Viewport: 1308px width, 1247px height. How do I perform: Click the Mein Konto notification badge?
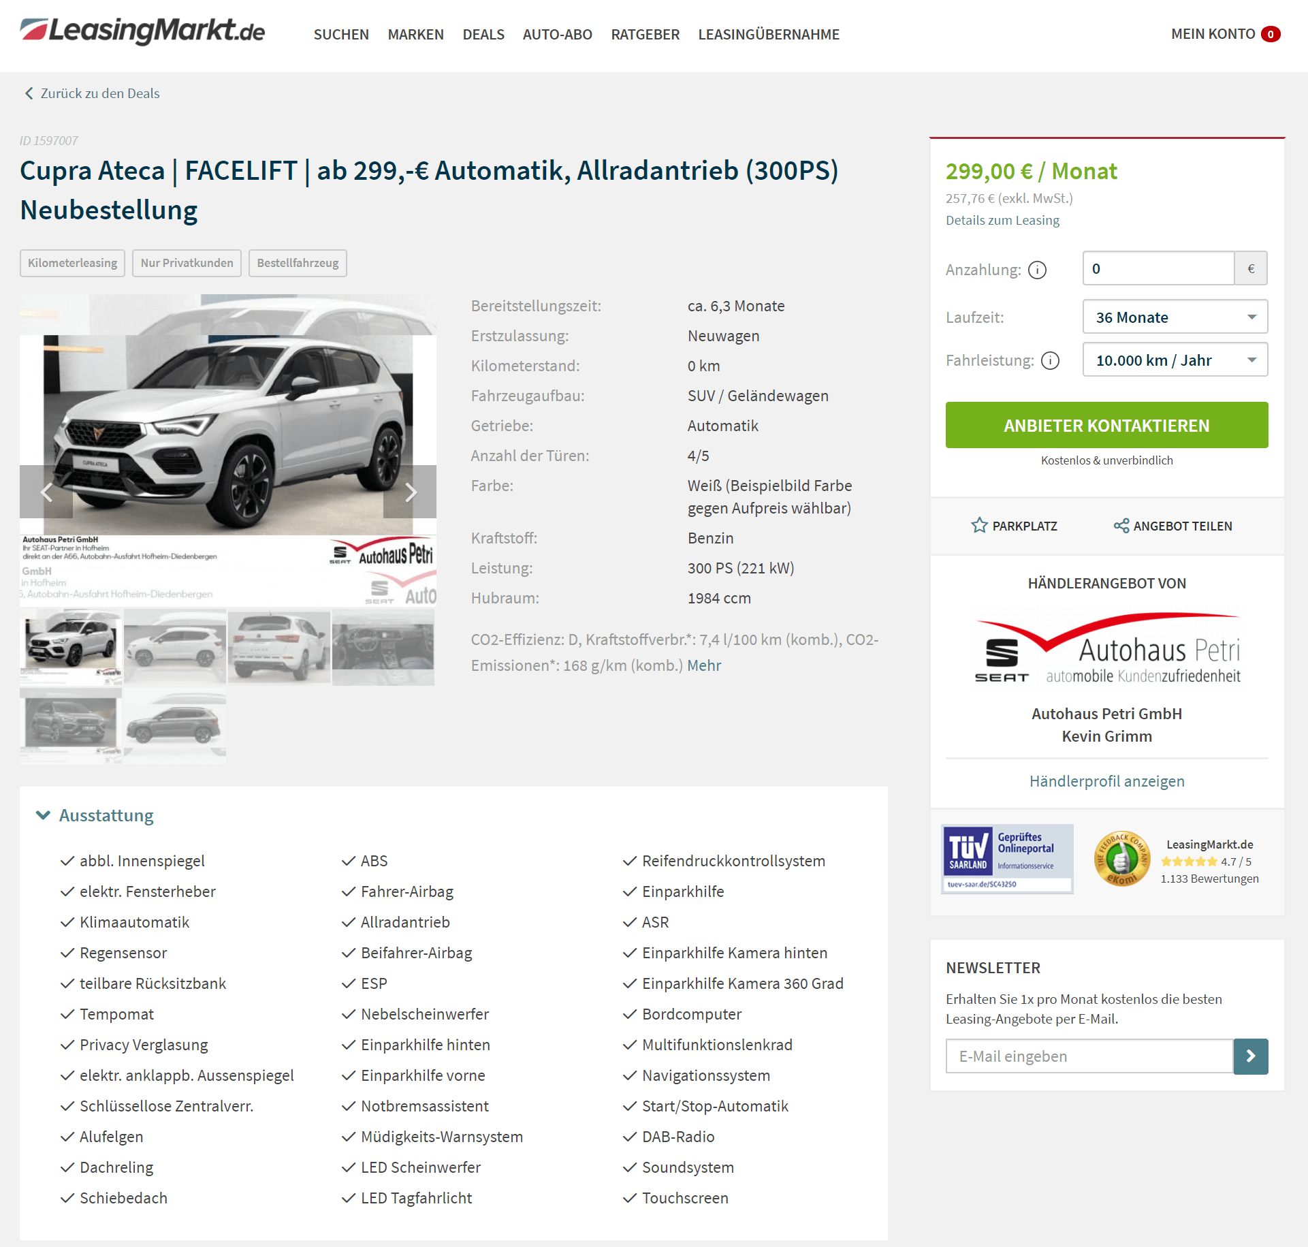[1271, 34]
